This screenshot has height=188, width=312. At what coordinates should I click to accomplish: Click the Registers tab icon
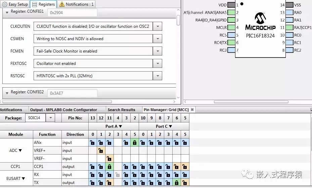35,4
